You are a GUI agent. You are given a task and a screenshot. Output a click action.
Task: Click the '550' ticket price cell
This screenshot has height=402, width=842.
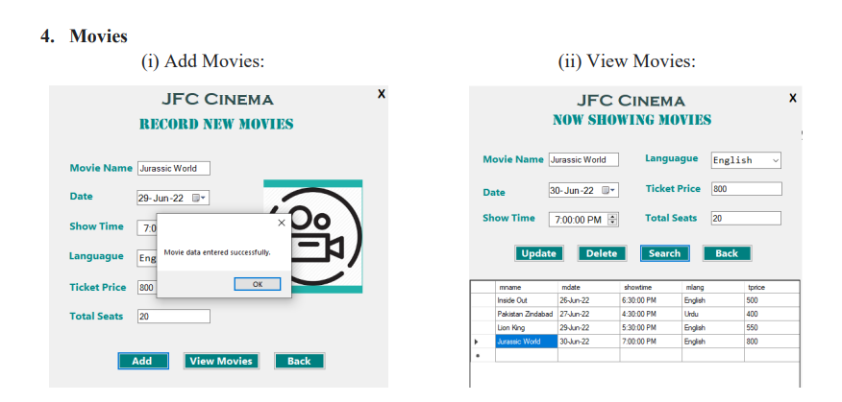(x=772, y=327)
